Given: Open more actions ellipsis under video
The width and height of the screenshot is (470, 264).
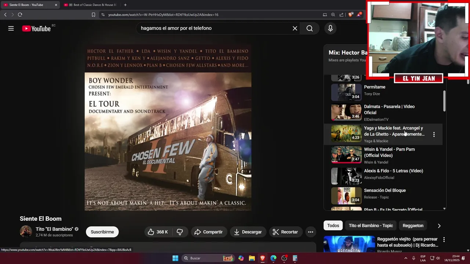Looking at the screenshot, I should pyautogui.click(x=311, y=232).
